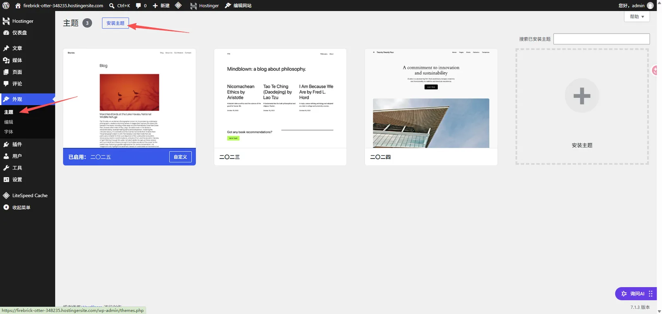The width and height of the screenshot is (662, 314).
Task: Click the 工具 wrench icon
Action: [x=6, y=168]
